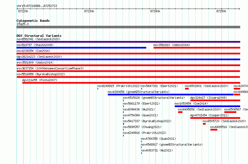Open nsv6083731 (Wu2021) label
The image size is (248, 164).
coord(157,150)
